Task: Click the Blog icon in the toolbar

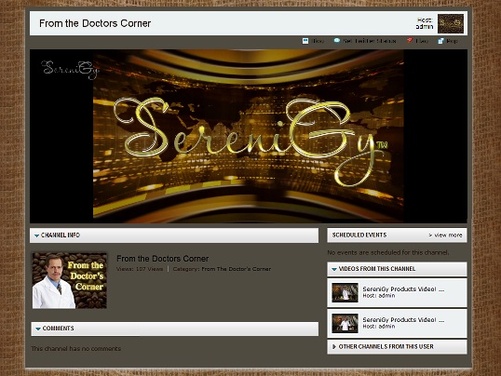Action: [305, 41]
